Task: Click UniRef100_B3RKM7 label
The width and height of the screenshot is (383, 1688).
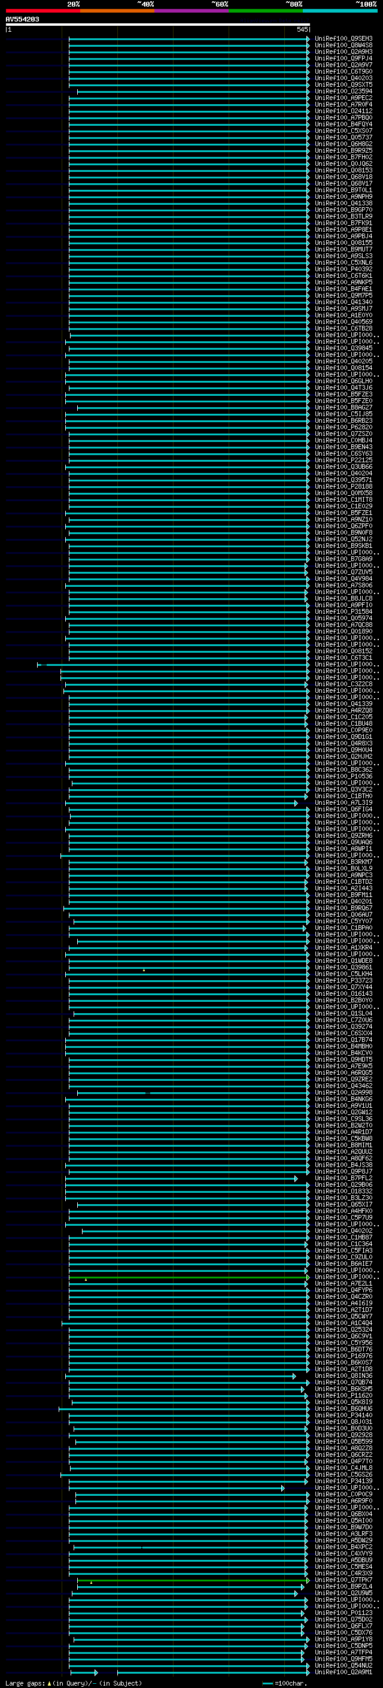Action: click(344, 862)
